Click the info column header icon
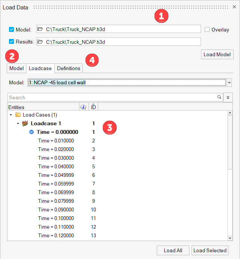The height and width of the screenshot is (259, 240). [83, 107]
